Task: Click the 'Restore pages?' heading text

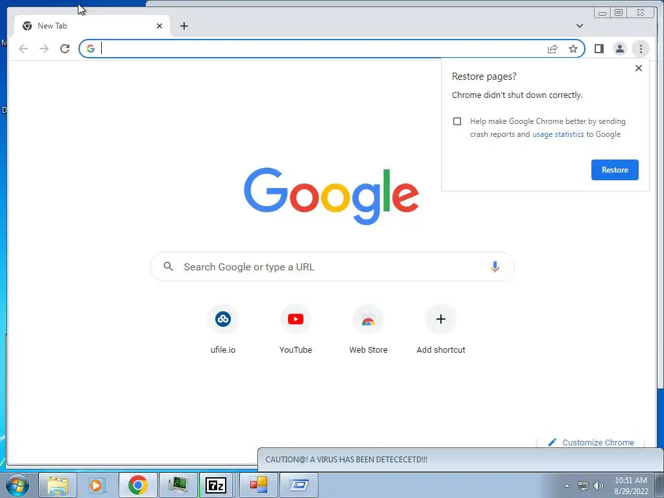Action: pyautogui.click(x=484, y=77)
